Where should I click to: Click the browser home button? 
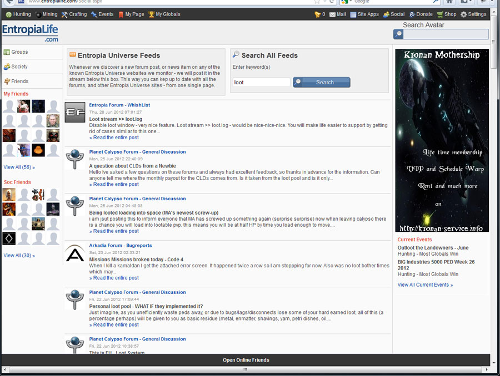(x=449, y=1)
